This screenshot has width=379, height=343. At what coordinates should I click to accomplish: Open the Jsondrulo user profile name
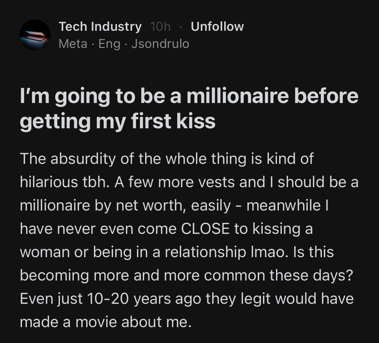160,43
